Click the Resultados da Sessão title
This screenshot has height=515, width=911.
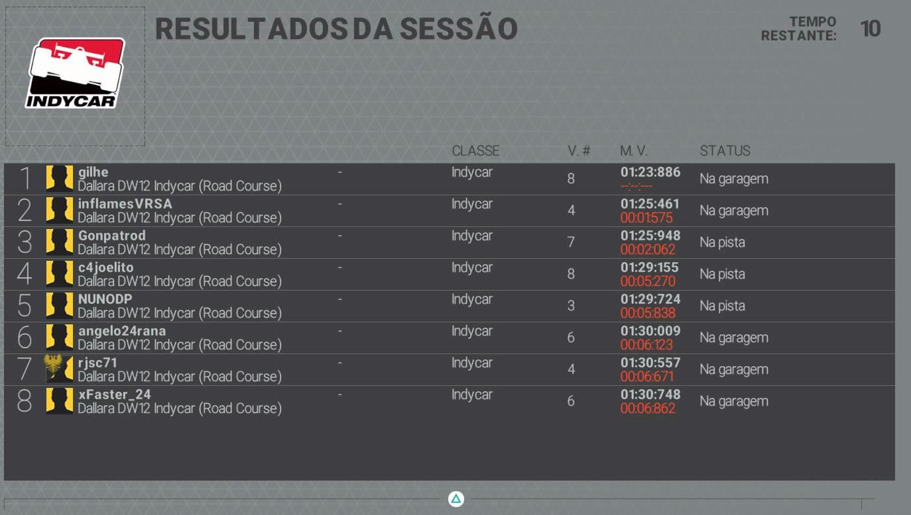click(x=335, y=29)
